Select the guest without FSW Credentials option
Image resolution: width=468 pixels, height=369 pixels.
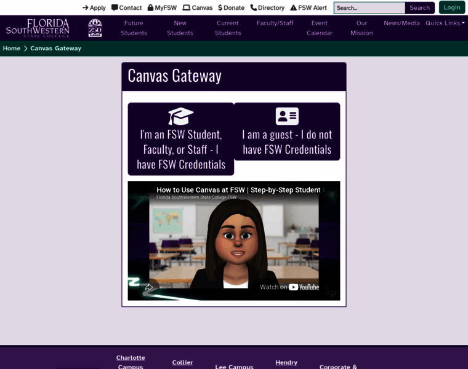pyautogui.click(x=287, y=132)
